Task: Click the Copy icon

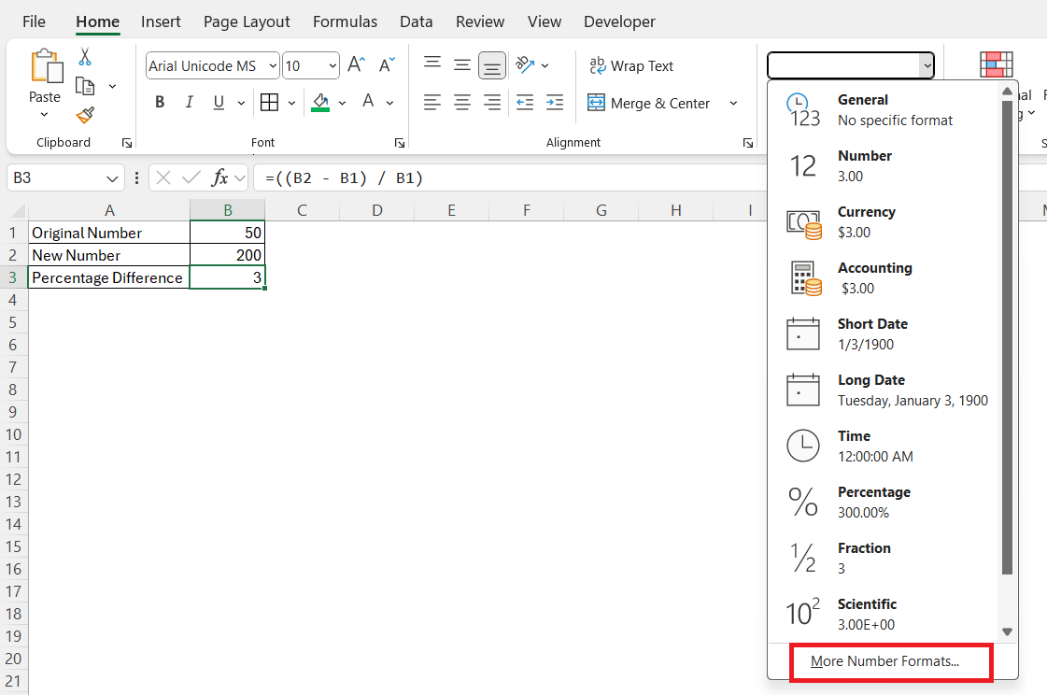Action: coord(85,86)
